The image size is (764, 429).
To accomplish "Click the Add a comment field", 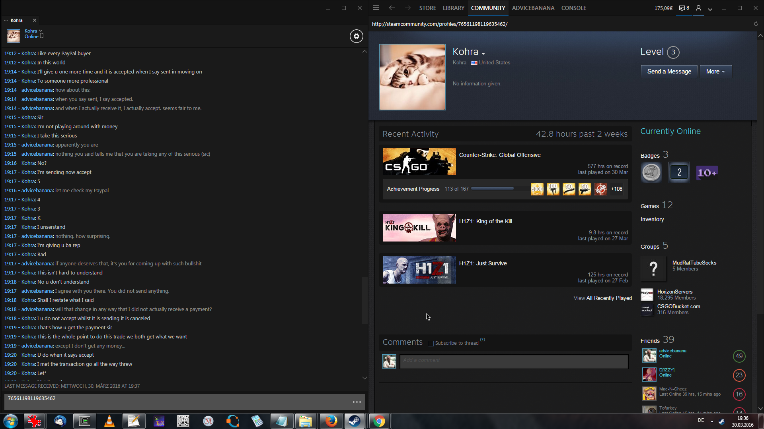I will 513,361.
